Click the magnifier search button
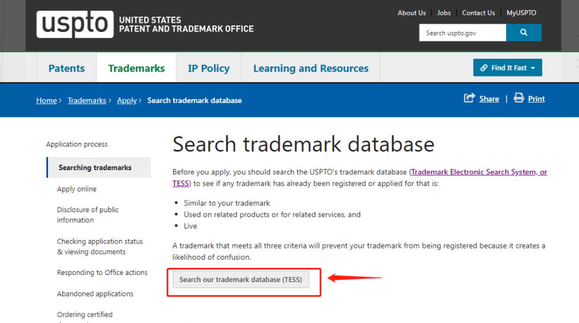The height and width of the screenshot is (323, 579). point(524,33)
